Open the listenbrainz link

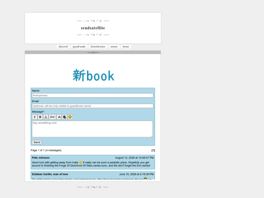pyautogui.click(x=98, y=46)
